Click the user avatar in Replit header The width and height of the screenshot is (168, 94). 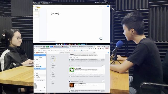click(x=37, y=53)
